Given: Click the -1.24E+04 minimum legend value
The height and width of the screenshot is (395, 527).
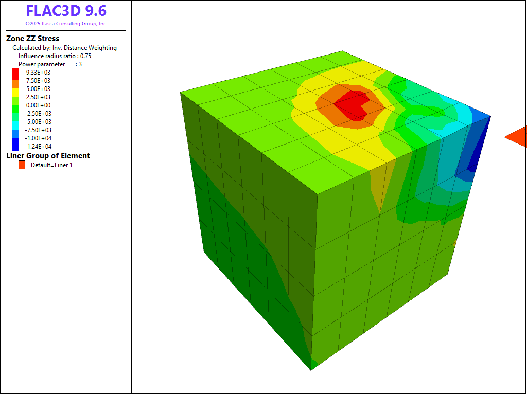Looking at the screenshot, I should coord(38,147).
